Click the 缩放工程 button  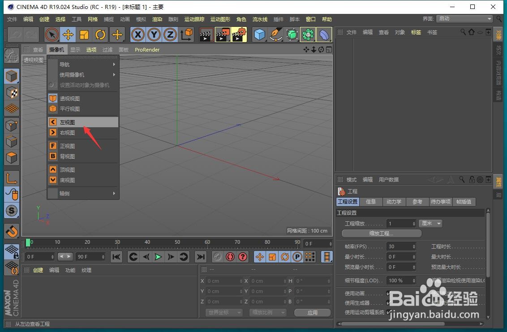(x=382, y=233)
